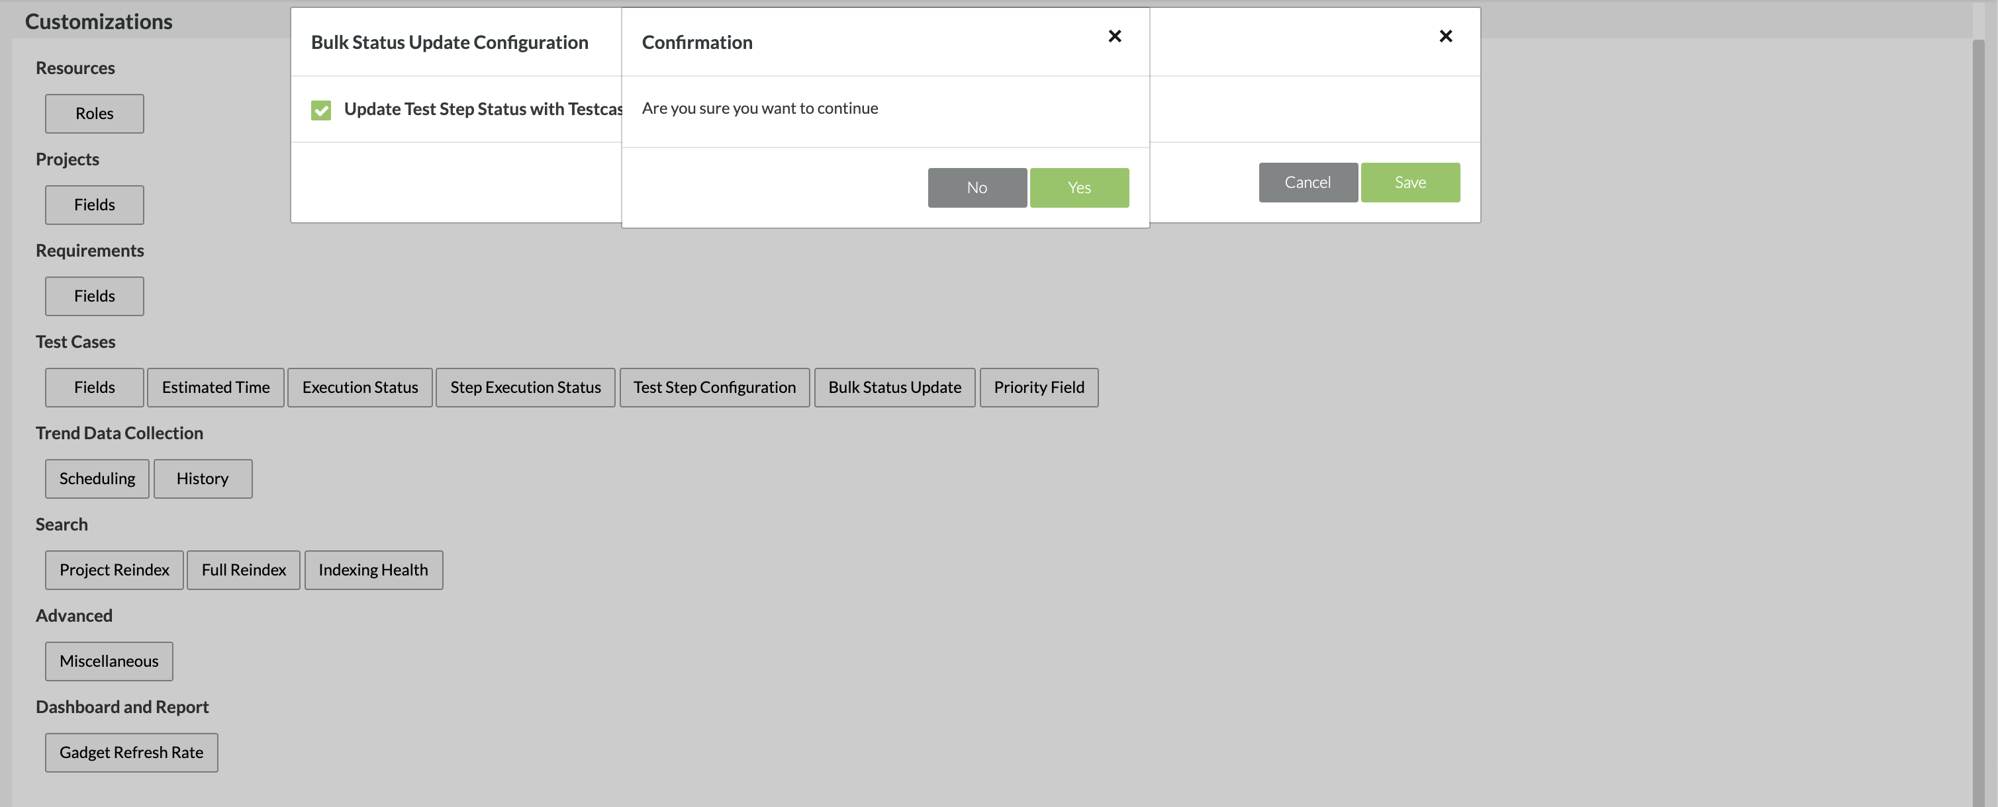1998x807 pixels.
Task: Open Trend Data History
Action: coord(203,479)
